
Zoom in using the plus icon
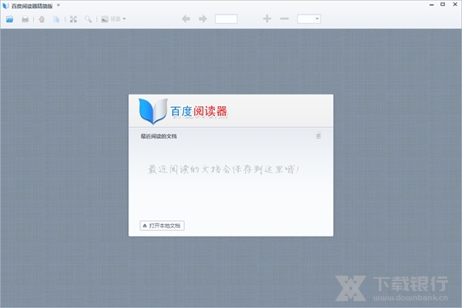tap(267, 18)
